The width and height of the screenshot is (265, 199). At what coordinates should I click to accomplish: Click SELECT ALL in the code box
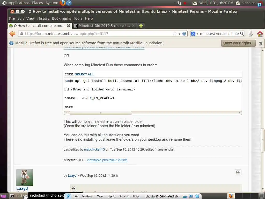(x=84, y=74)
